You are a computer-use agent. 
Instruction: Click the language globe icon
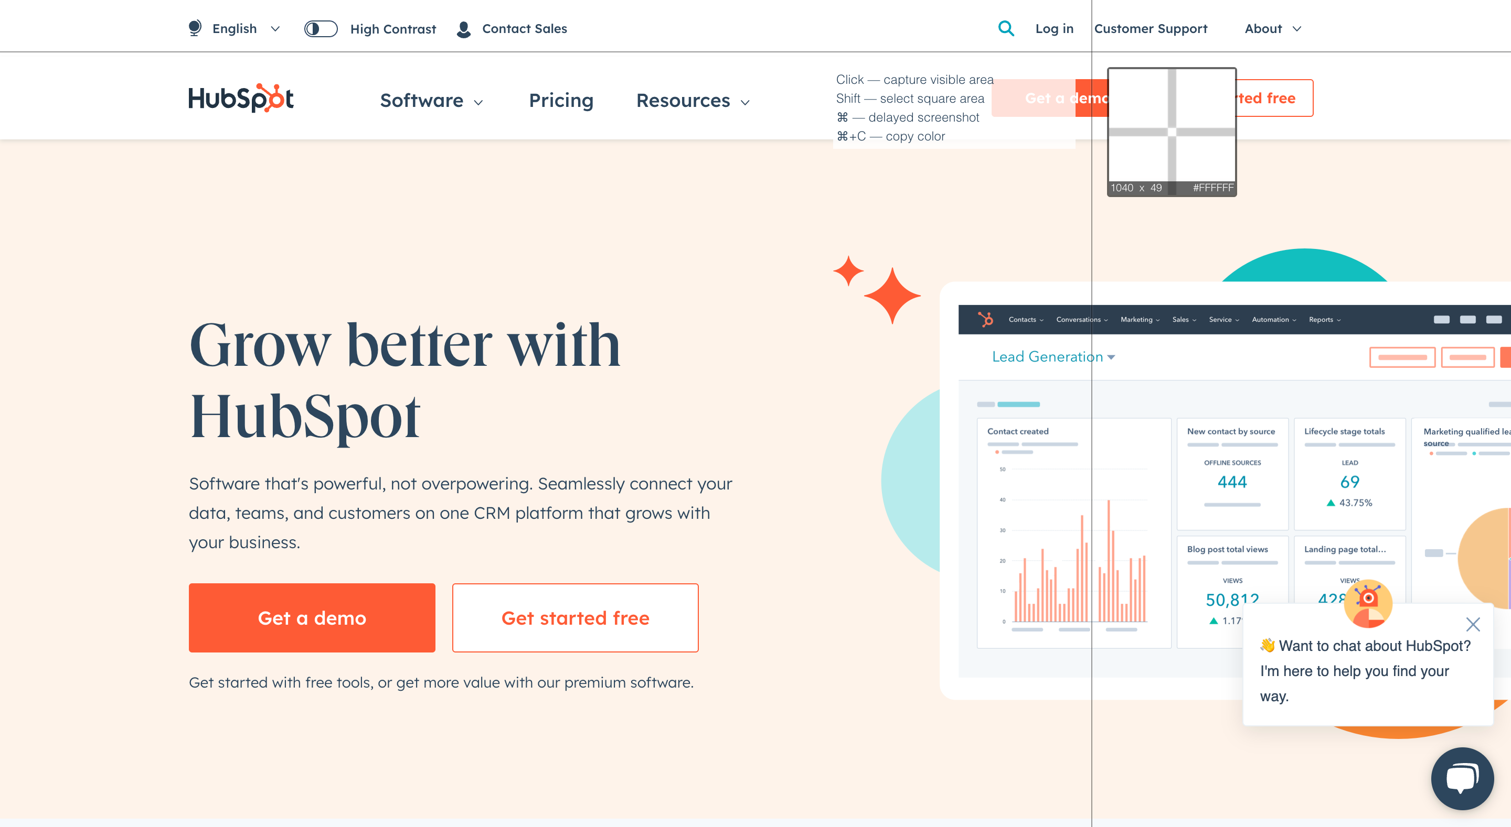[194, 27]
